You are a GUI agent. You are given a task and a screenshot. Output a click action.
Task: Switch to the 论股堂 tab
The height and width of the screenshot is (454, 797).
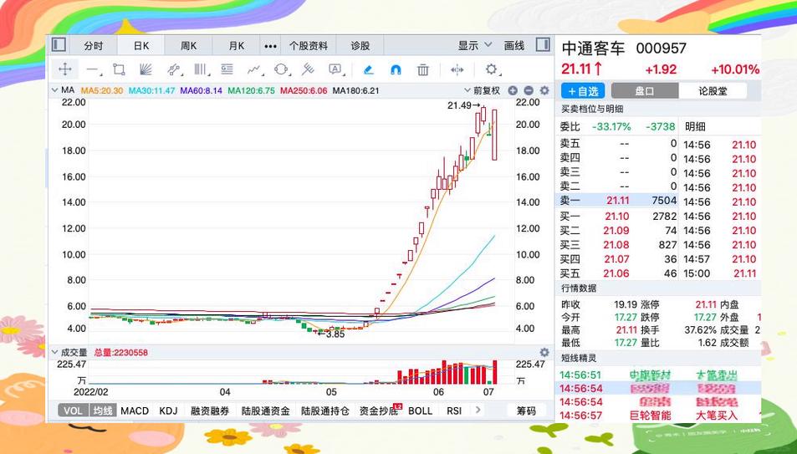713,91
